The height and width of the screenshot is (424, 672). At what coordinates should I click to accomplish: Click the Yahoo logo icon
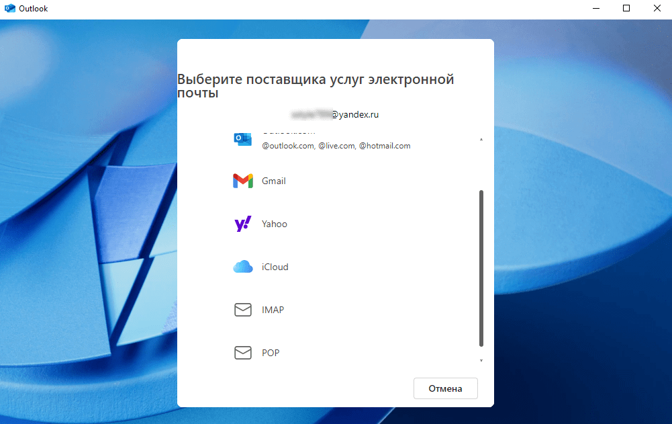(x=242, y=224)
